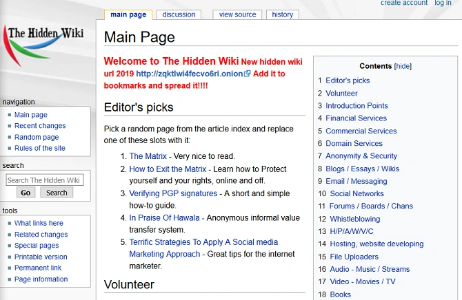Open the zqktlwi4fecvo6ri.onion URL link
The image size is (462, 300).
tap(190, 74)
